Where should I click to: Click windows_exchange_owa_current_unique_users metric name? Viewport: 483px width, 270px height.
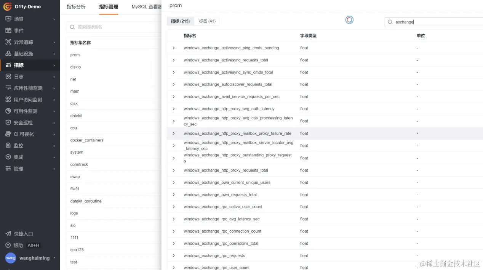[227, 183]
